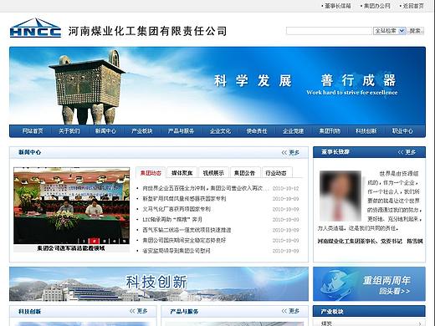Open the news item ending 获国家专利 dated second
This screenshot has width=435, height=326.
pyautogui.click(x=184, y=199)
